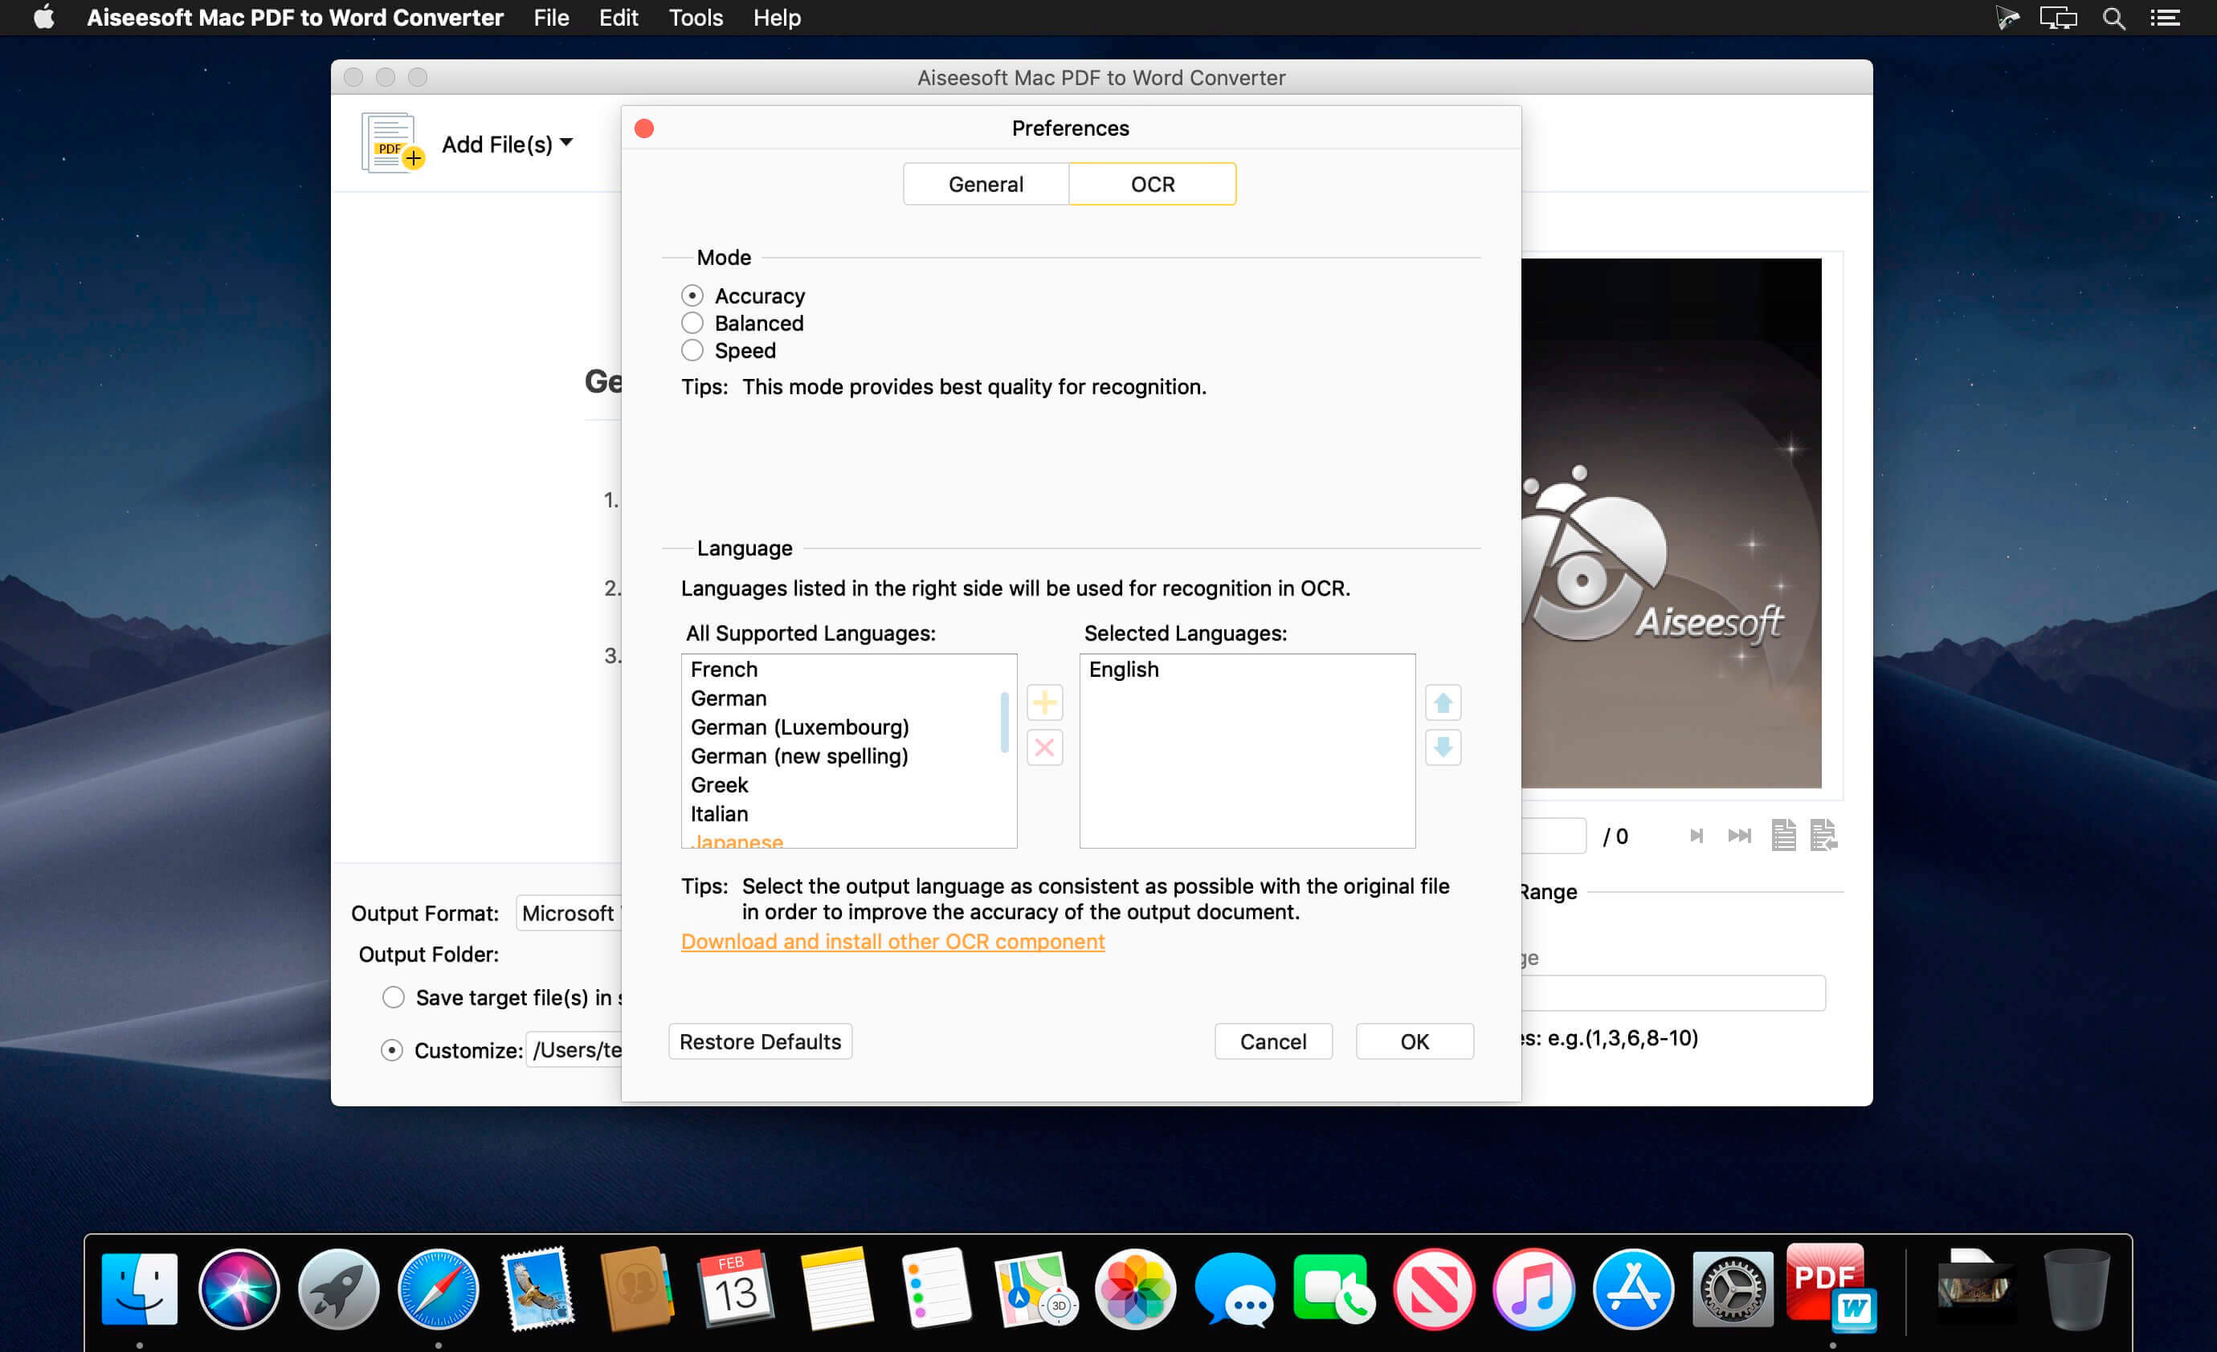The image size is (2217, 1352).
Task: Open Launchpad in the dock
Action: pos(338,1289)
